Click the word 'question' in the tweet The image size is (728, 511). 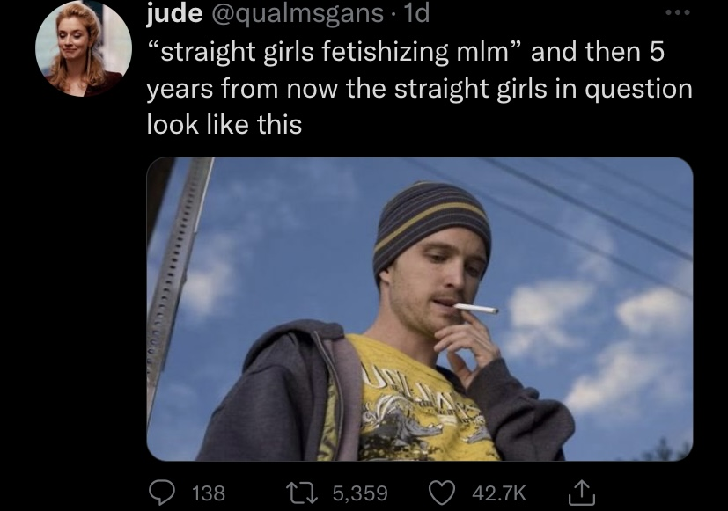coord(638,90)
